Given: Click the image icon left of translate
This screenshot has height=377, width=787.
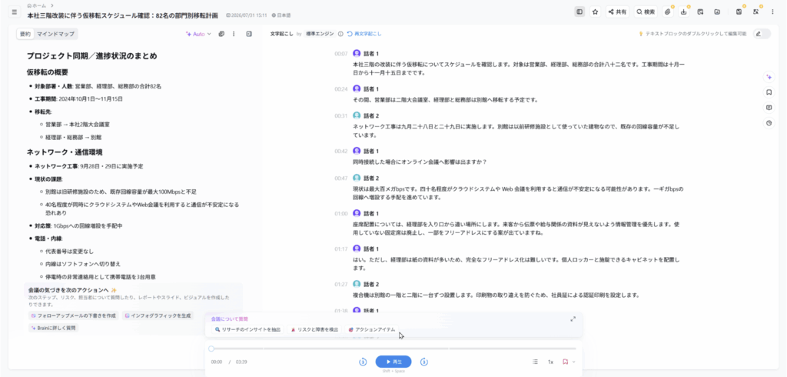Looking at the screenshot, I should point(739,12).
